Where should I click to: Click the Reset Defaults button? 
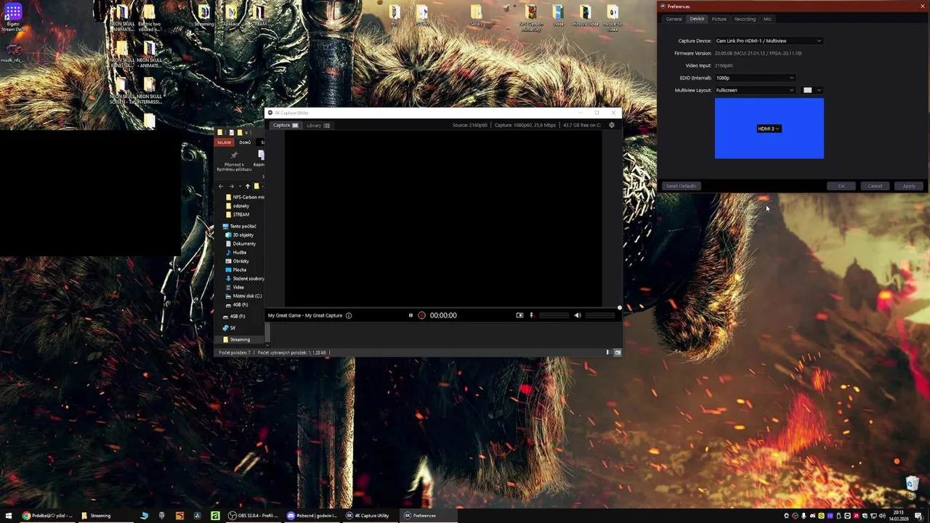[682, 186]
